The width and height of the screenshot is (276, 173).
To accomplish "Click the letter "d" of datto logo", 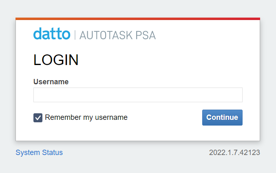I will pos(37,34).
